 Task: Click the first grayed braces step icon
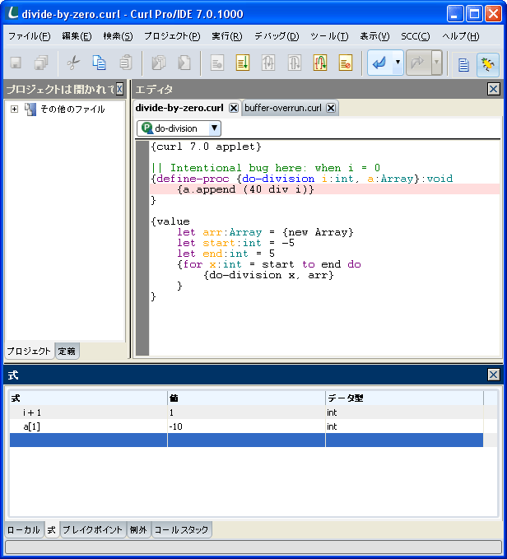[268, 63]
